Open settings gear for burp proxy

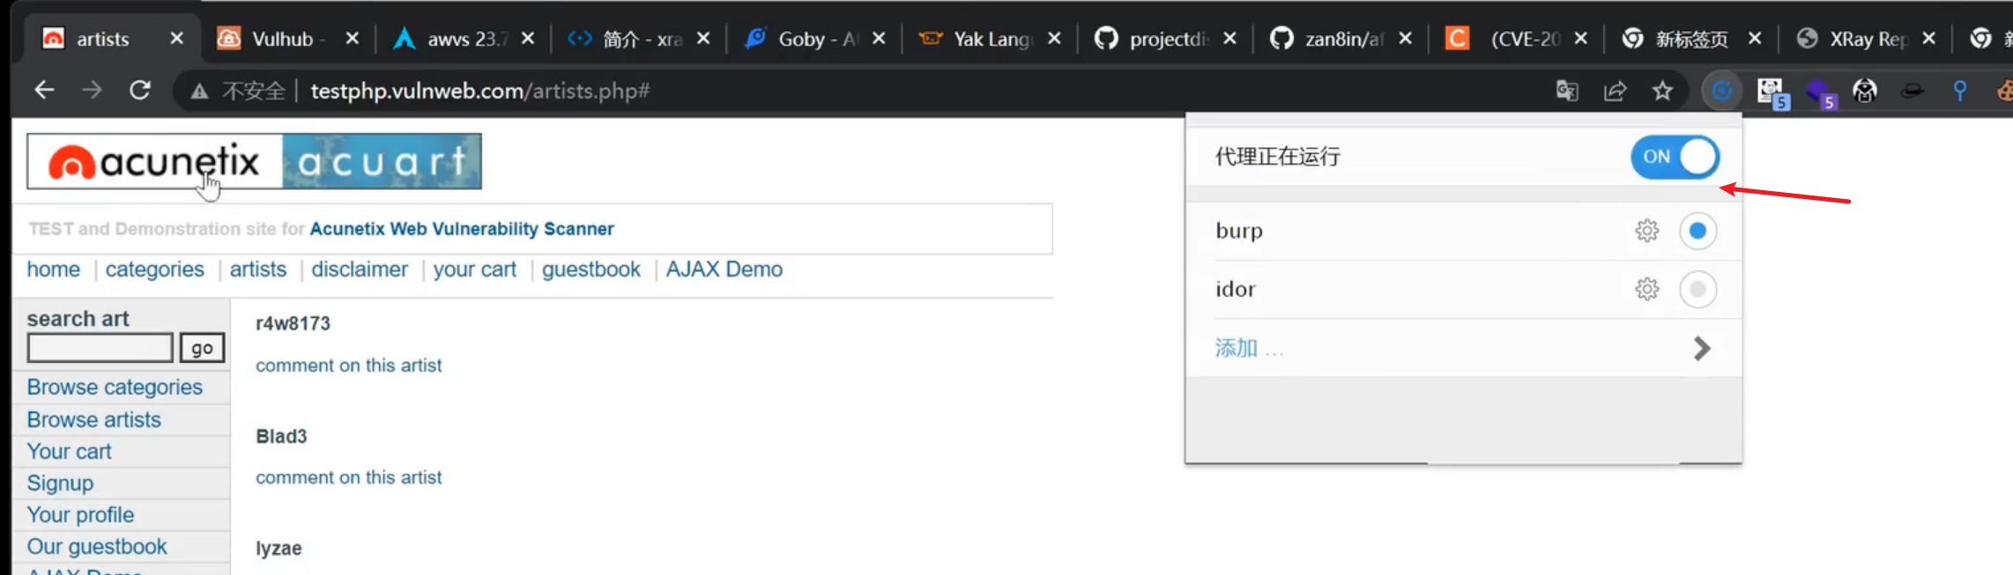(1646, 231)
